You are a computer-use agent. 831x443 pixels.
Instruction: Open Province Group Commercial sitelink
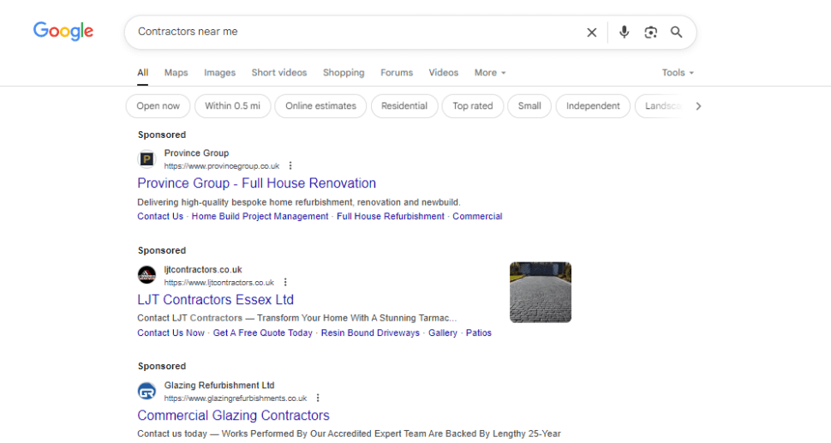[477, 216]
